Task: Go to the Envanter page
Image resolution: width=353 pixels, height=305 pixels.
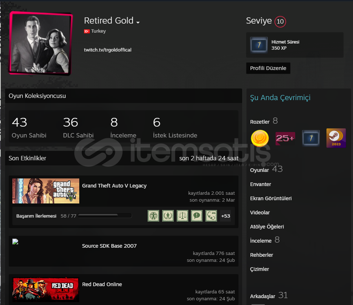Action: coord(260,184)
